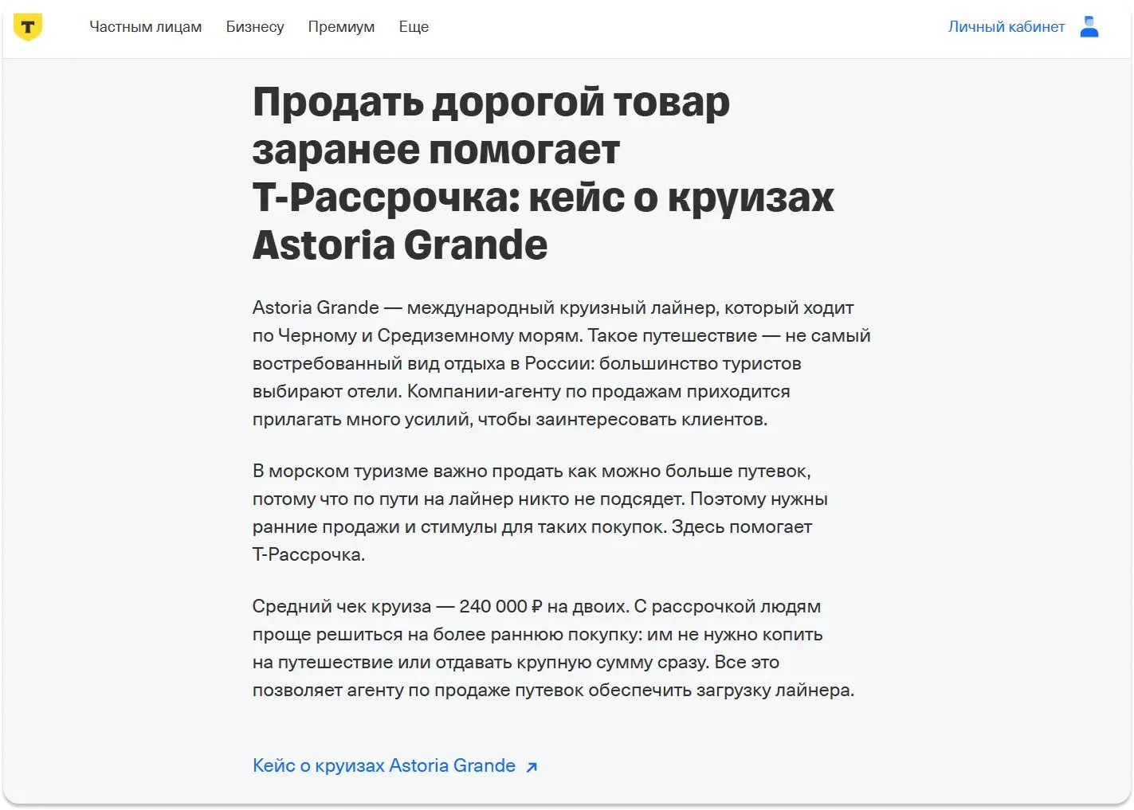
Task: Click the paragraph starting Средний чек круиза
Action: point(553,648)
